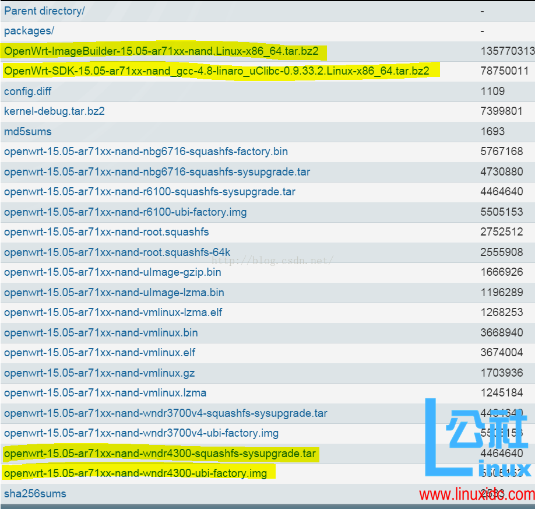
Task: Download nbg6716-squashfs-factory.bin image
Action: click(x=146, y=152)
